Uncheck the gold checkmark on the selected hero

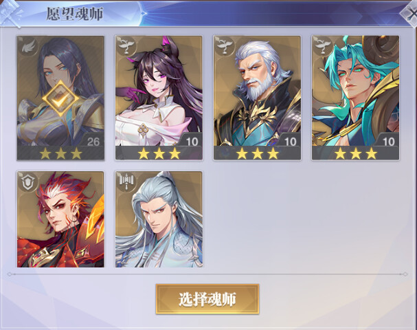61,99
